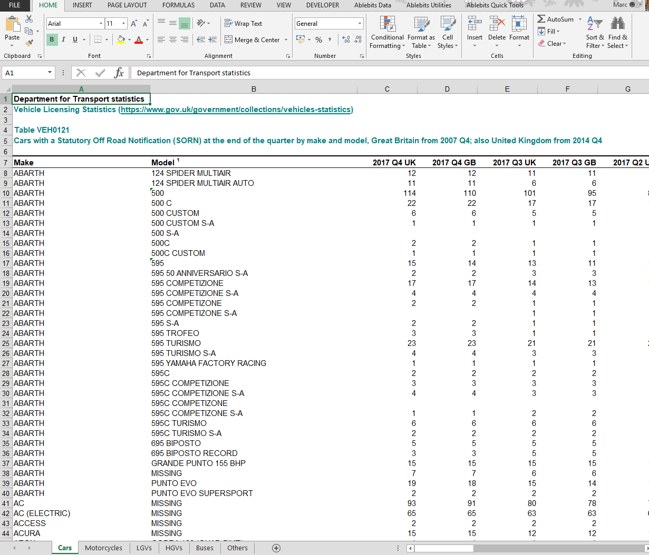Click the Increase Indent icon
This screenshot has width=649, height=555.
(212, 39)
